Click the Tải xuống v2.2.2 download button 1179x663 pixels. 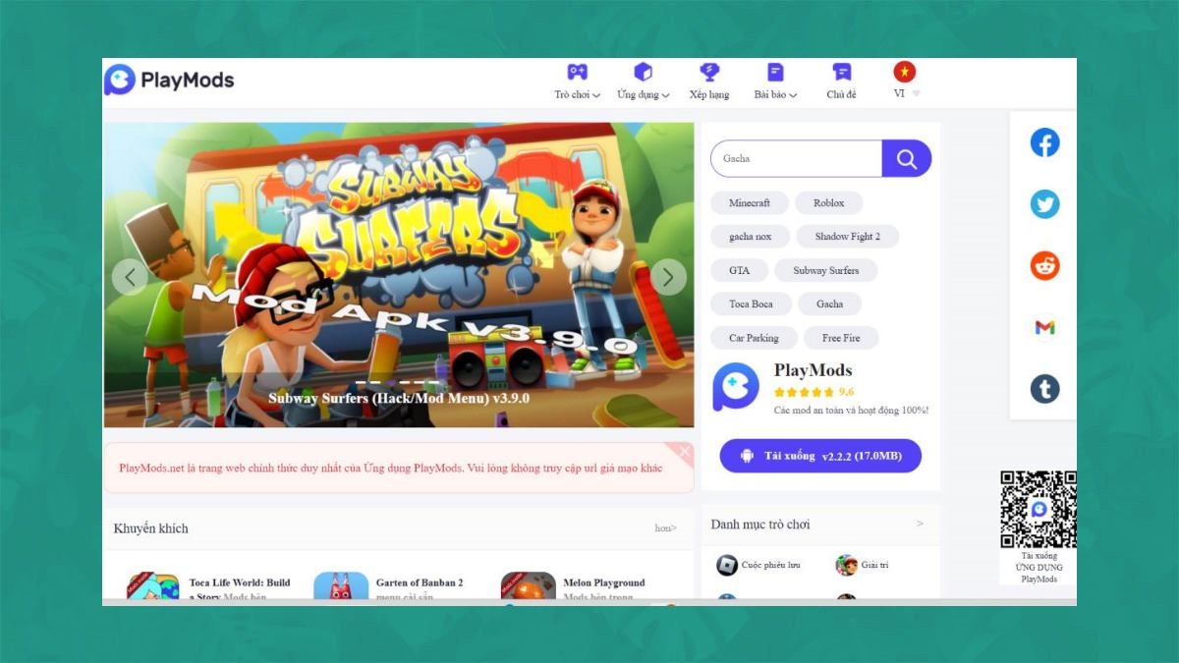click(x=820, y=456)
